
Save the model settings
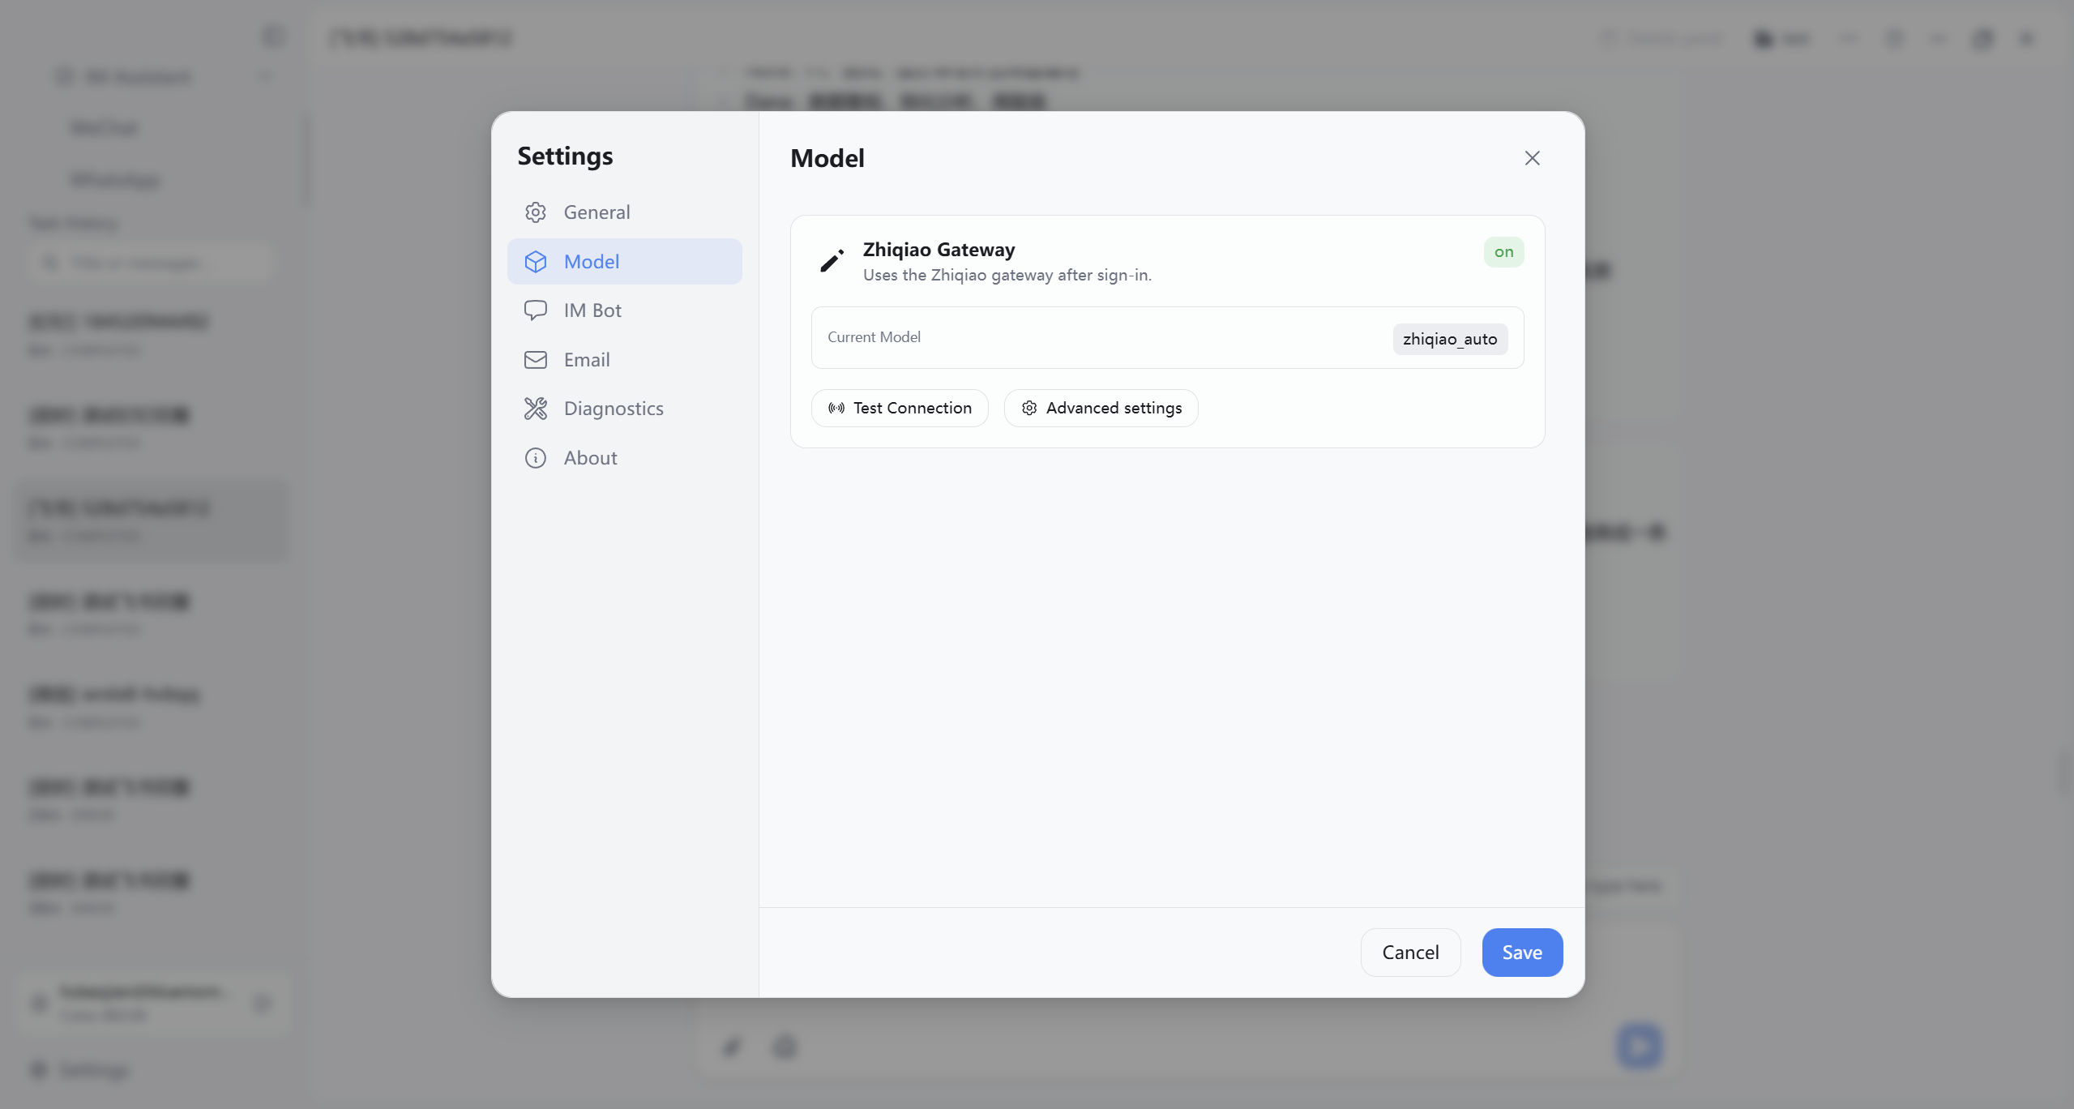(1521, 953)
